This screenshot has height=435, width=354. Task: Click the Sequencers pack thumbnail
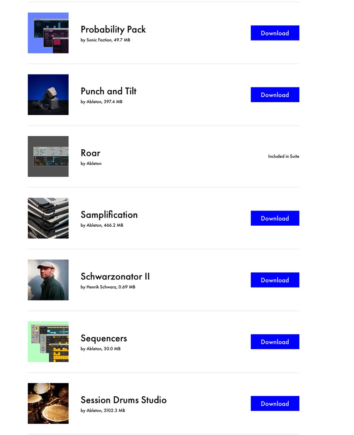click(48, 342)
